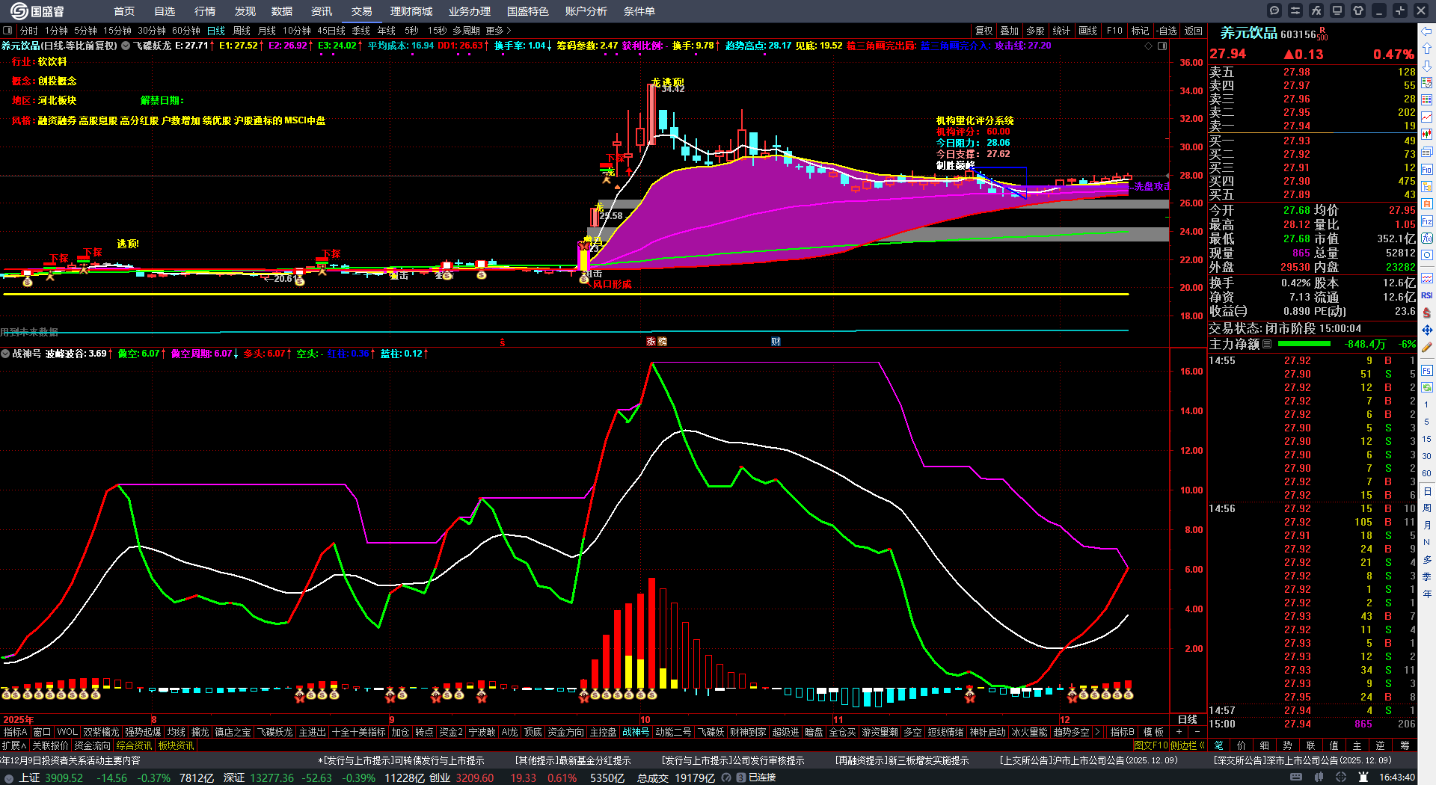Click the − zoom out chart button

pos(1197,732)
